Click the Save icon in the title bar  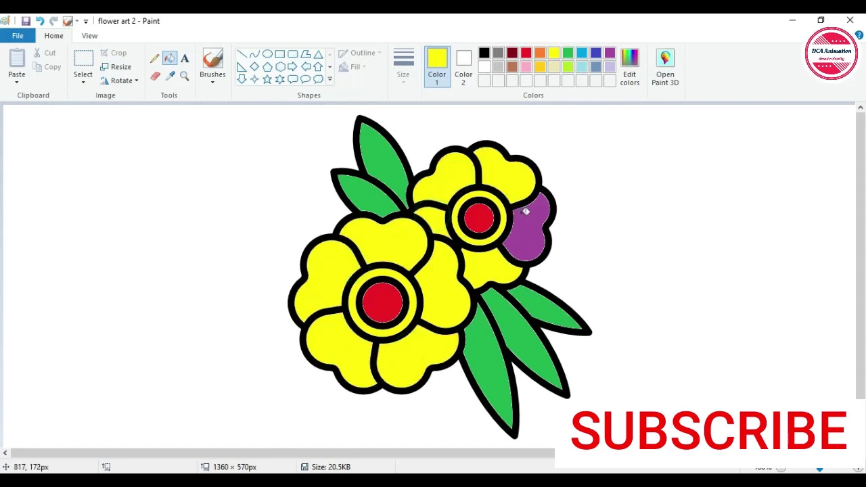[26, 21]
